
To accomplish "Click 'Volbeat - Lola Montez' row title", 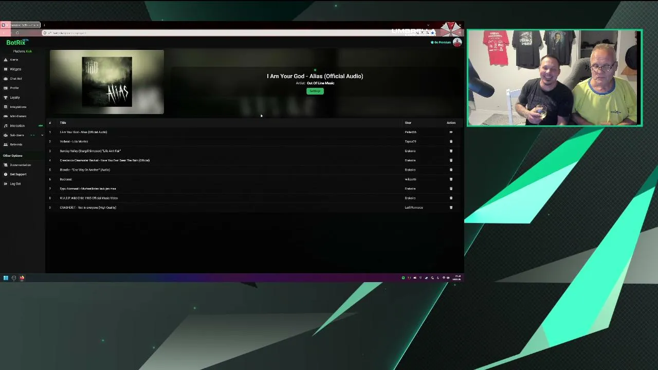I will [x=74, y=141].
